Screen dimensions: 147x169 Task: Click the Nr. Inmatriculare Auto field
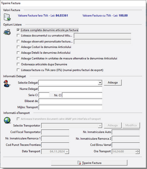coord(126,132)
